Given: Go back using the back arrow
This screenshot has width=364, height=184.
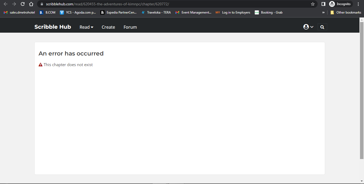Looking at the screenshot, I should coord(6,4).
